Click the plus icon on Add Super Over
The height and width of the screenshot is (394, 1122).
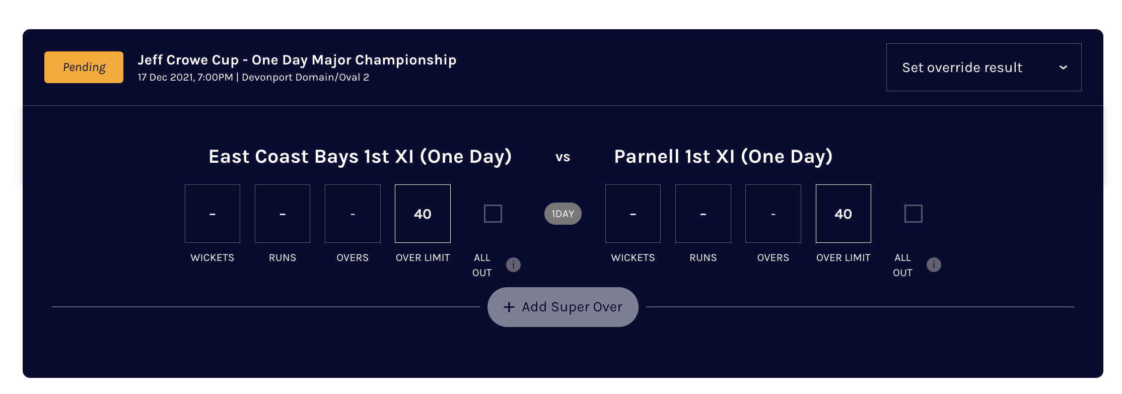point(509,307)
